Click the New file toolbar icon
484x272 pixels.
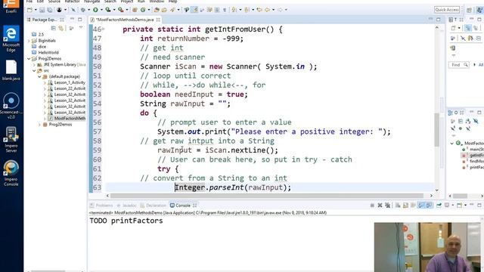click(x=29, y=10)
